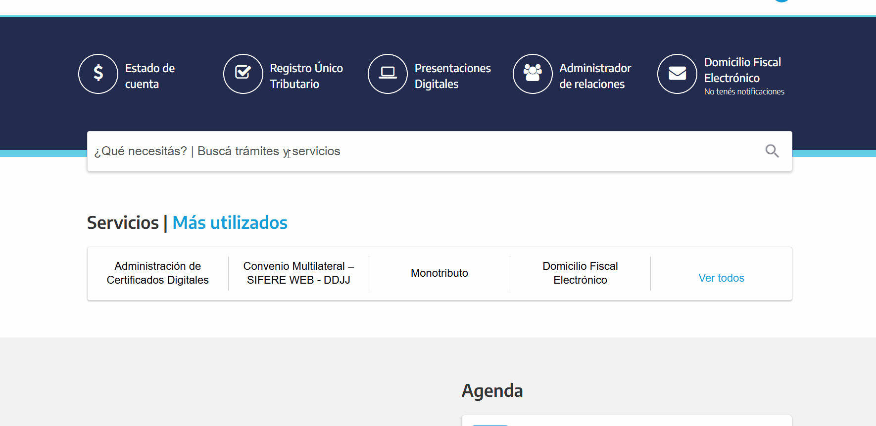876x426 pixels.
Task: Click the 'Más utilizados' blue heading
Action: 230,223
